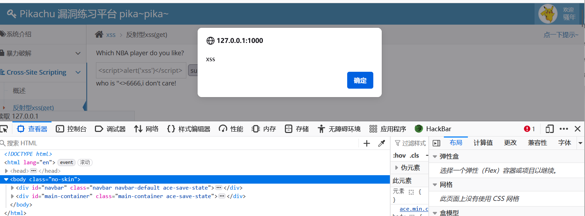Click the 过滤样式 filter styles field
Image resolution: width=585 pixels, height=216 pixels.
(x=410, y=143)
